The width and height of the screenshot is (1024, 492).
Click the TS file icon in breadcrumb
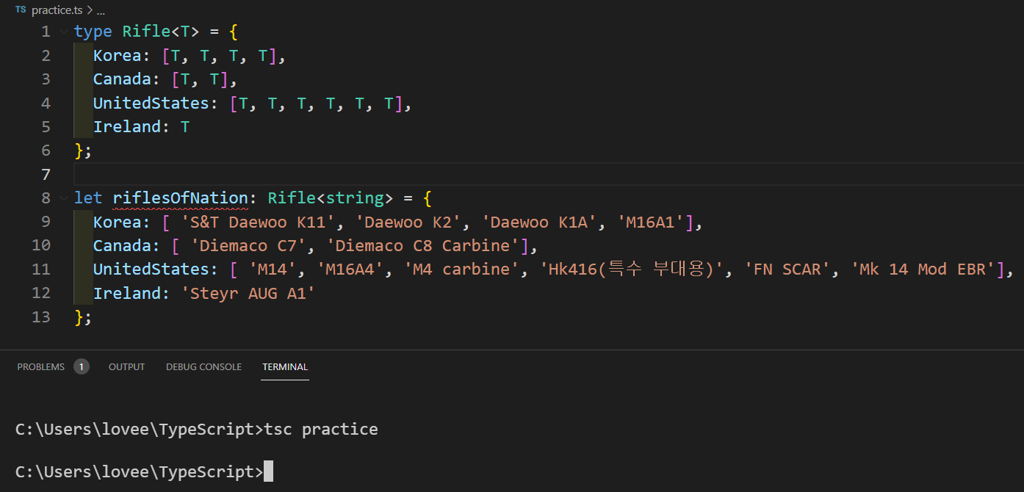coord(21,10)
